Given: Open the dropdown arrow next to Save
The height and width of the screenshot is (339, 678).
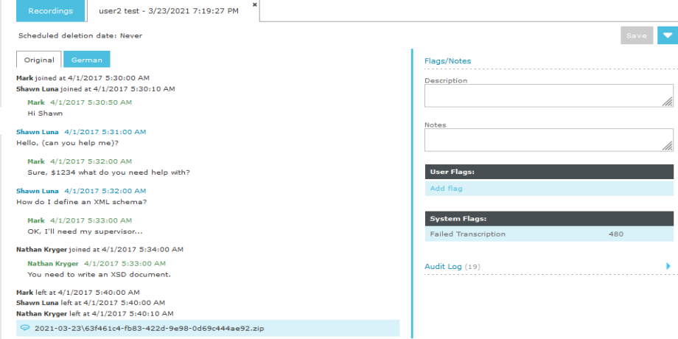Looking at the screenshot, I should (x=668, y=35).
